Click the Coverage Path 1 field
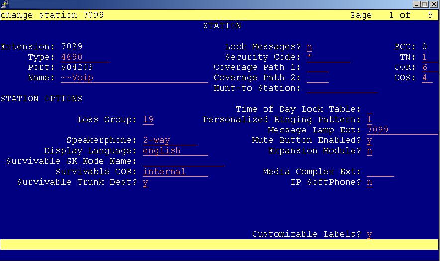Image resolution: width=440 pixels, height=261 pixels. tap(317, 67)
